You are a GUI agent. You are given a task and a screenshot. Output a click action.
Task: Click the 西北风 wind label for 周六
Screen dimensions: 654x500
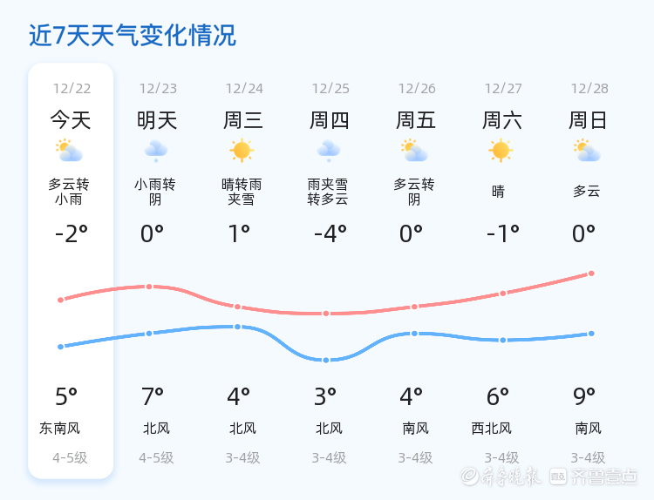point(492,429)
